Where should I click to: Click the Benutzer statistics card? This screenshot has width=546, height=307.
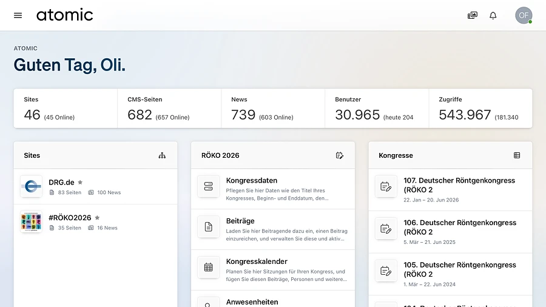tap(376, 109)
